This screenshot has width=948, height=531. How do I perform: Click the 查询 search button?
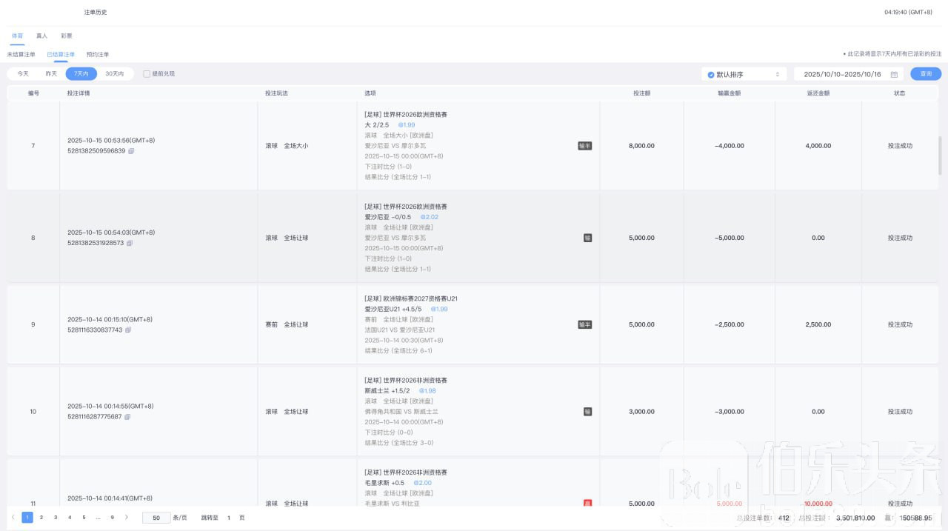coord(926,74)
